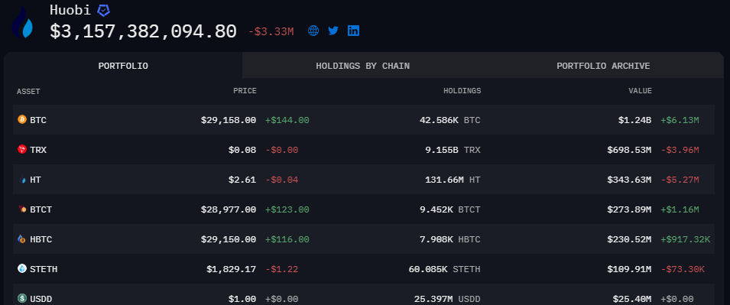Click BTC value $1.24B
730x305 pixels.
click(x=635, y=120)
